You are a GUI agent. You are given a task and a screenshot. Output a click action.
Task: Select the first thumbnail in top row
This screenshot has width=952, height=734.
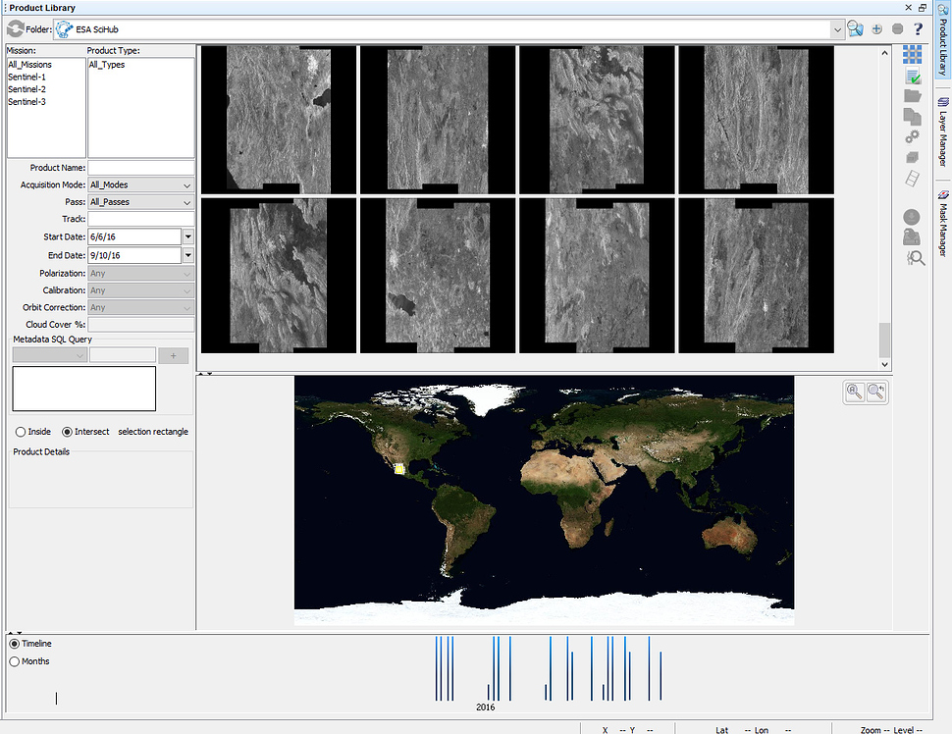[x=279, y=121]
